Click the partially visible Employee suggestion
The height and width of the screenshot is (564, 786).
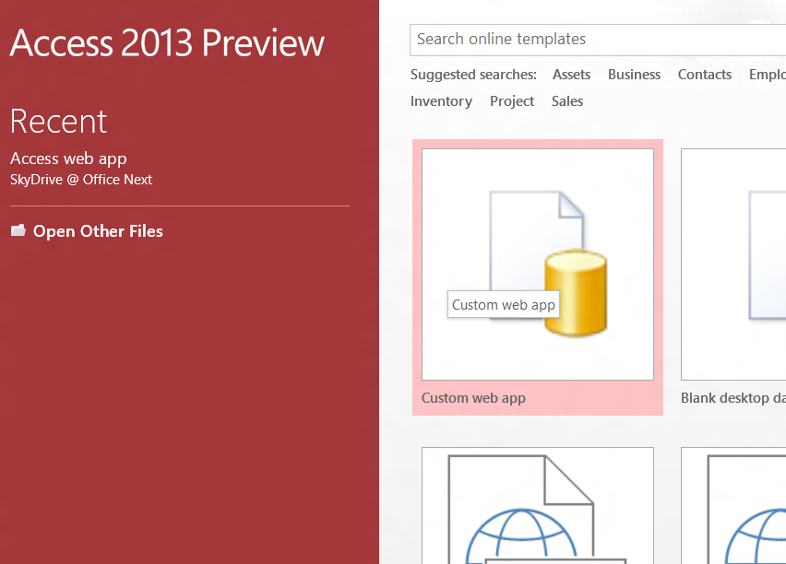(x=766, y=75)
